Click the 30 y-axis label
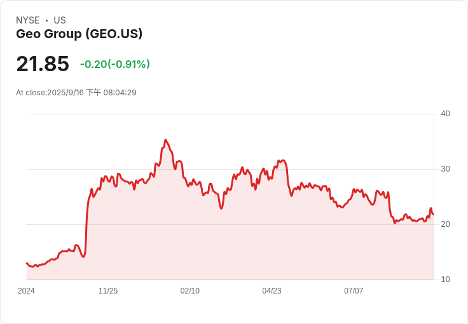This screenshot has width=468, height=324. [x=445, y=169]
